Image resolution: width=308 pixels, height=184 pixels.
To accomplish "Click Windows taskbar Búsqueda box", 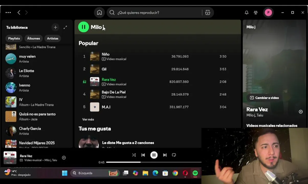I will click(95, 173).
